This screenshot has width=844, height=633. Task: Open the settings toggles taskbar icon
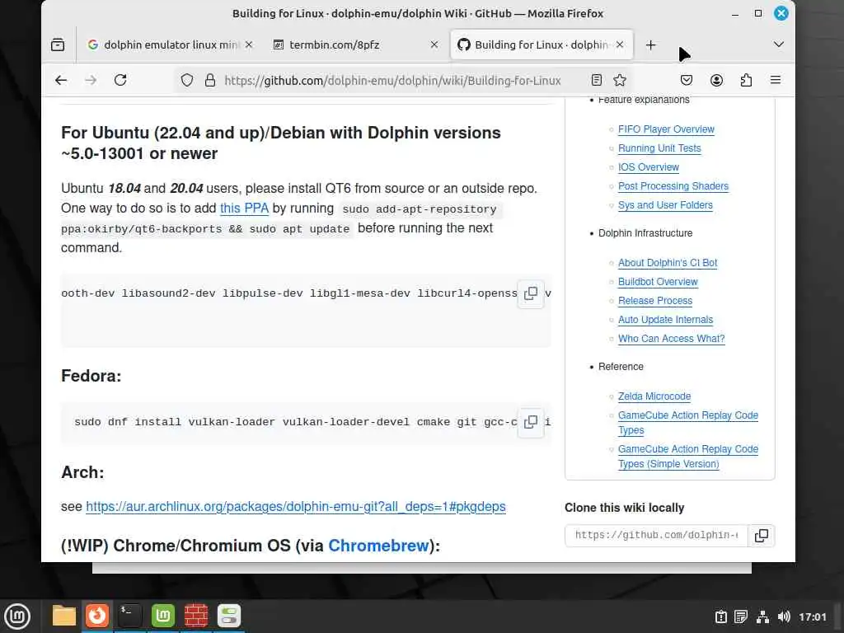(229, 616)
